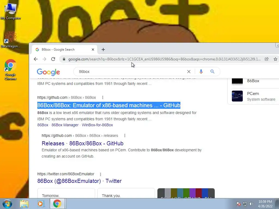The width and height of the screenshot is (279, 209).
Task: Open the share page icon in address bar
Action: [266, 59]
